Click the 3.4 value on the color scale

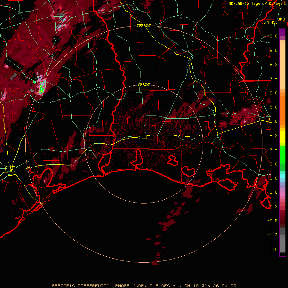point(274,150)
